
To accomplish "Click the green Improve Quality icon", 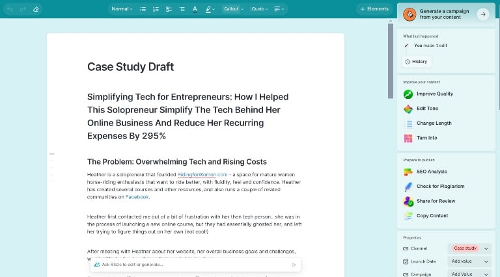I will coord(408,94).
